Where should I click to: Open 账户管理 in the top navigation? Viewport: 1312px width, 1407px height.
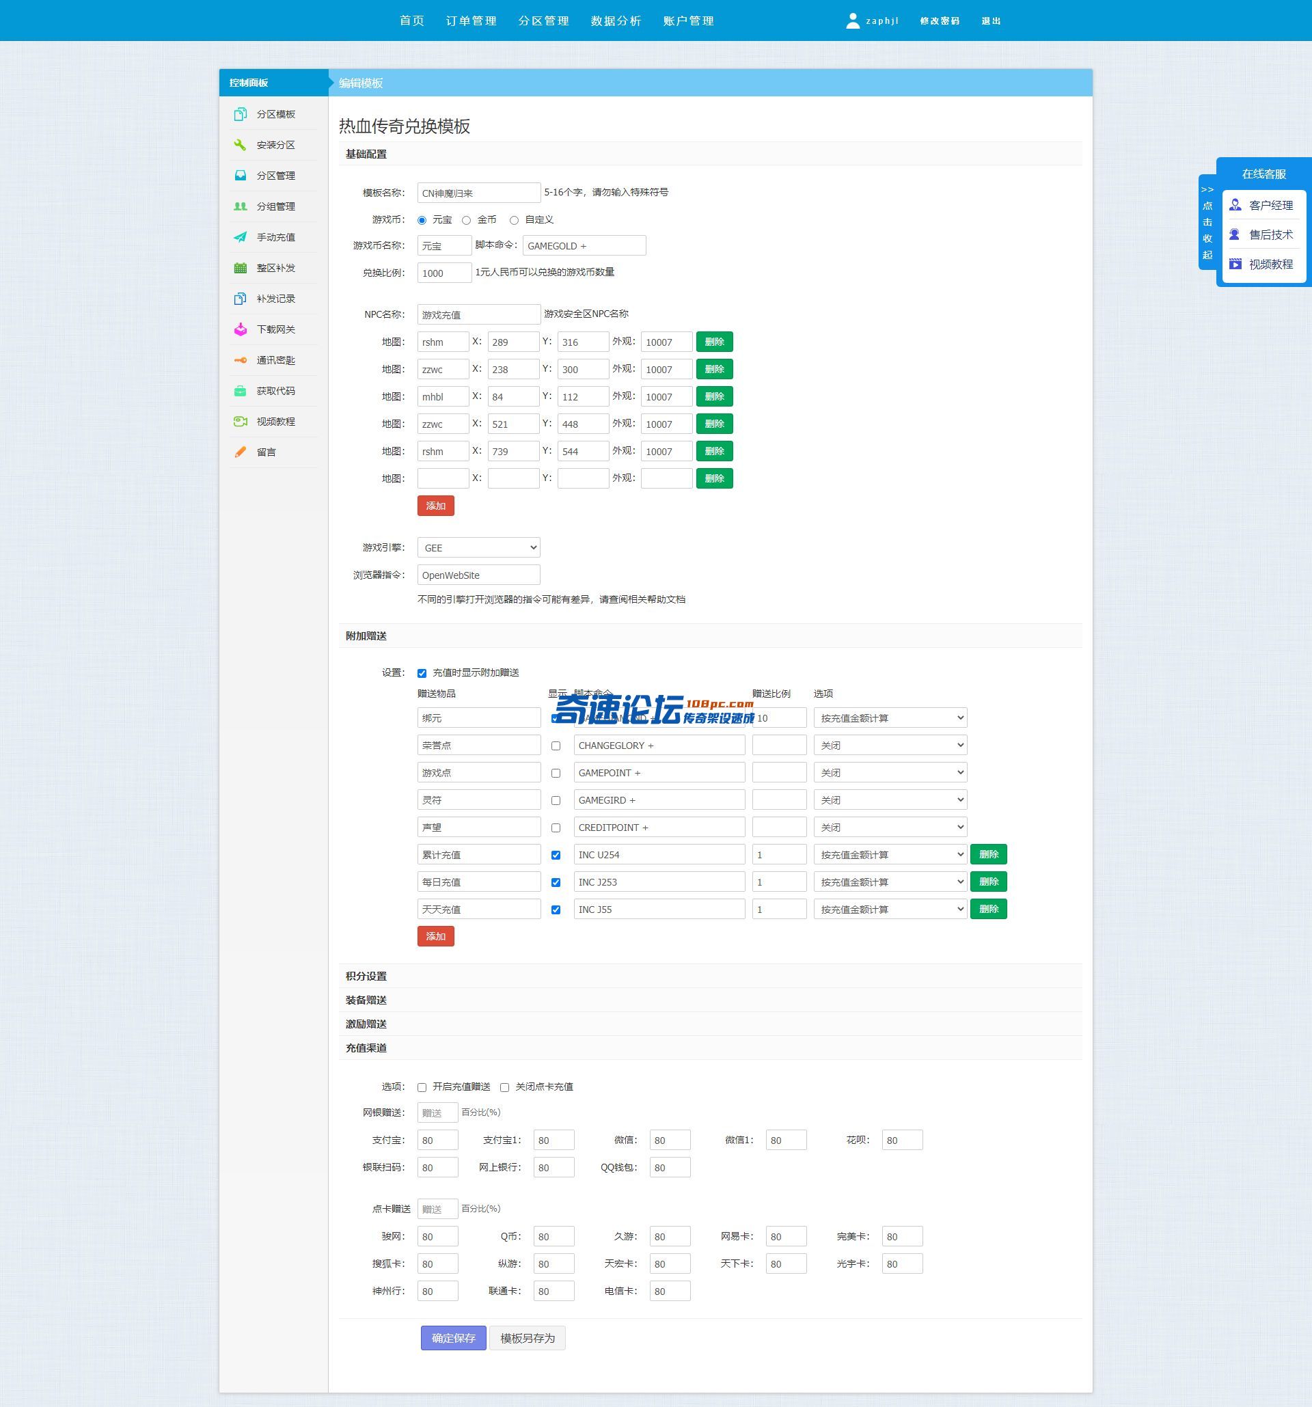pyautogui.click(x=688, y=21)
